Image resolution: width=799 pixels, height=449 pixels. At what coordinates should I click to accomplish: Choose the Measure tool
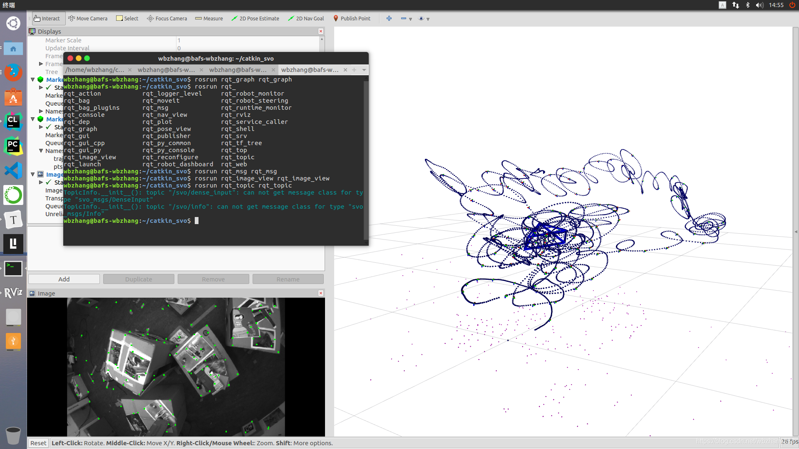[x=209, y=18]
